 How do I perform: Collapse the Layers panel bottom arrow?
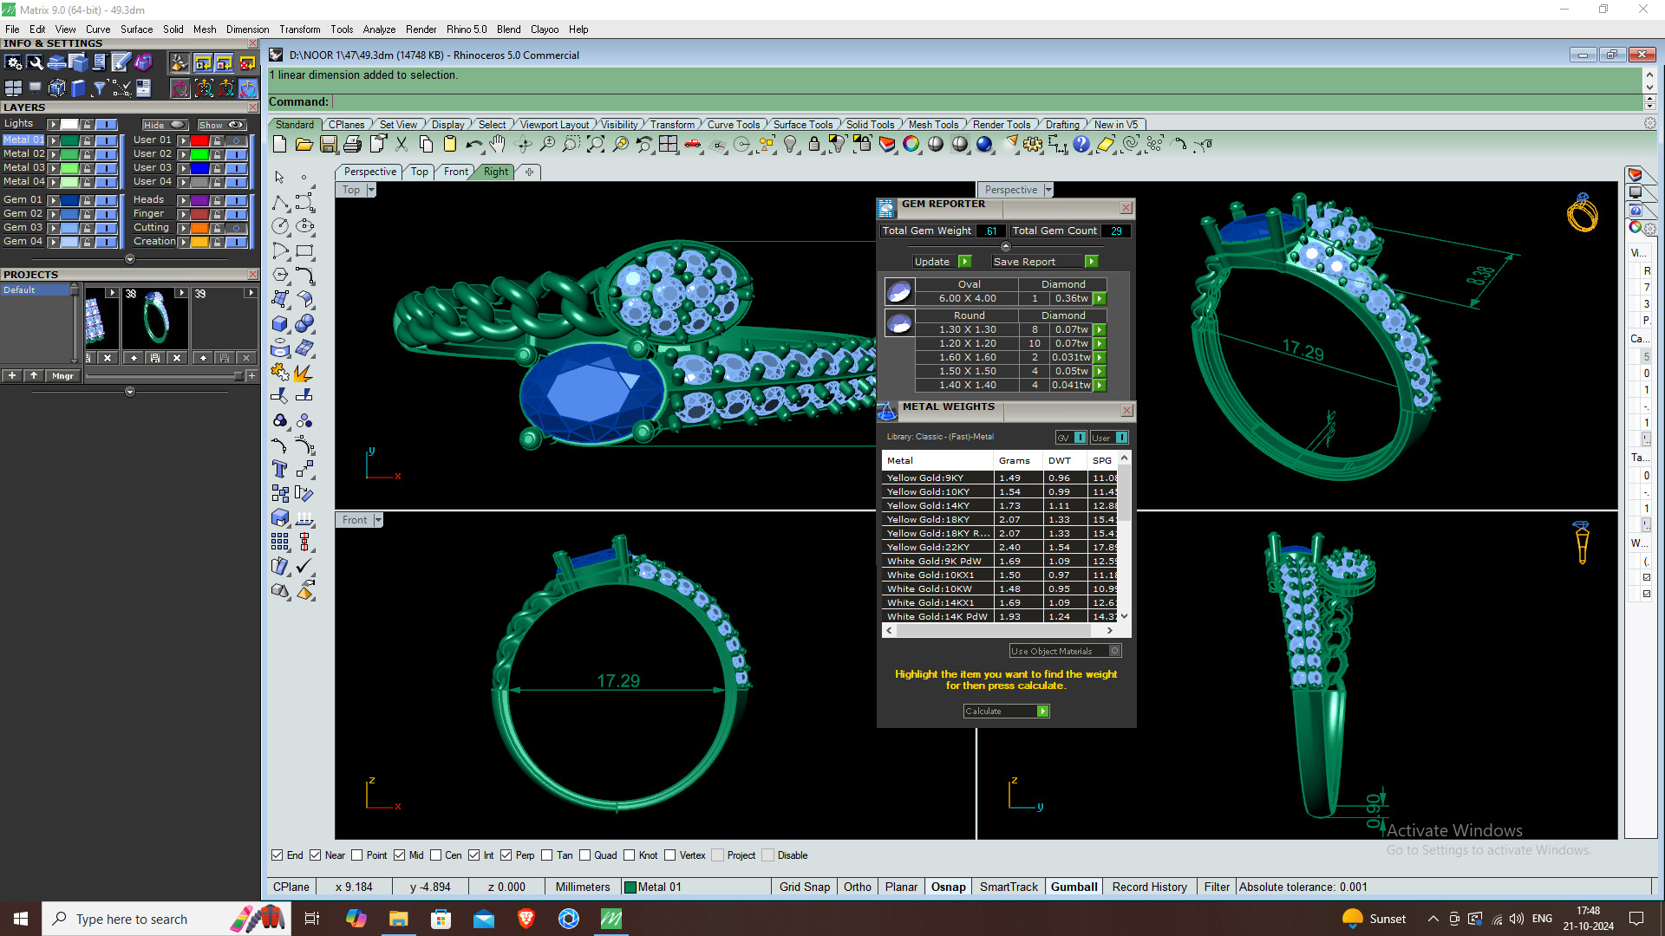click(x=130, y=259)
